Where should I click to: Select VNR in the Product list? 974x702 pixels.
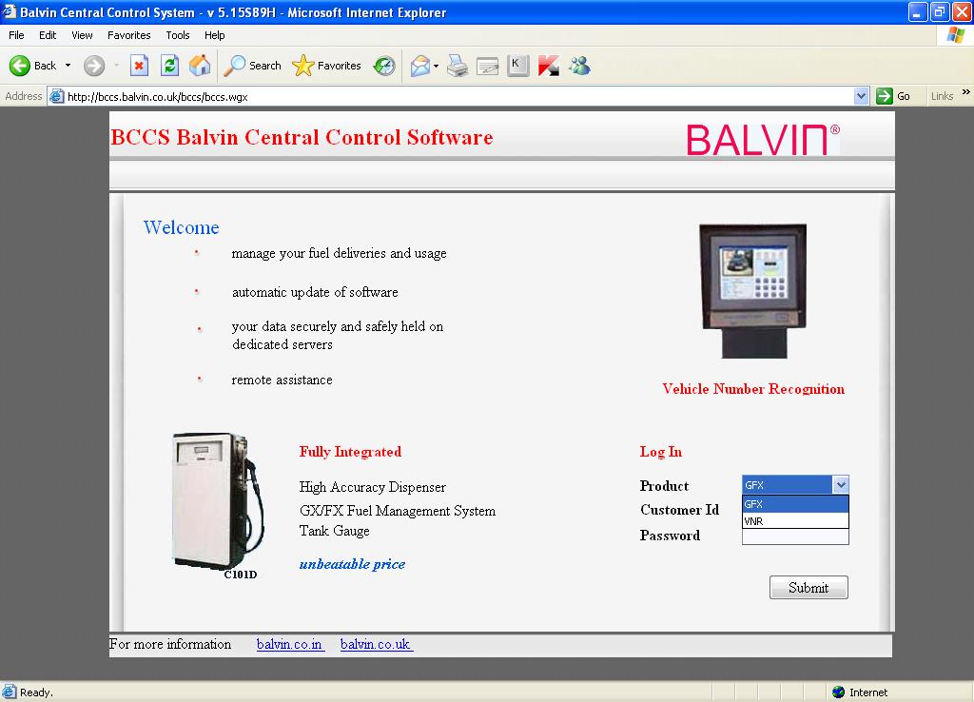795,520
